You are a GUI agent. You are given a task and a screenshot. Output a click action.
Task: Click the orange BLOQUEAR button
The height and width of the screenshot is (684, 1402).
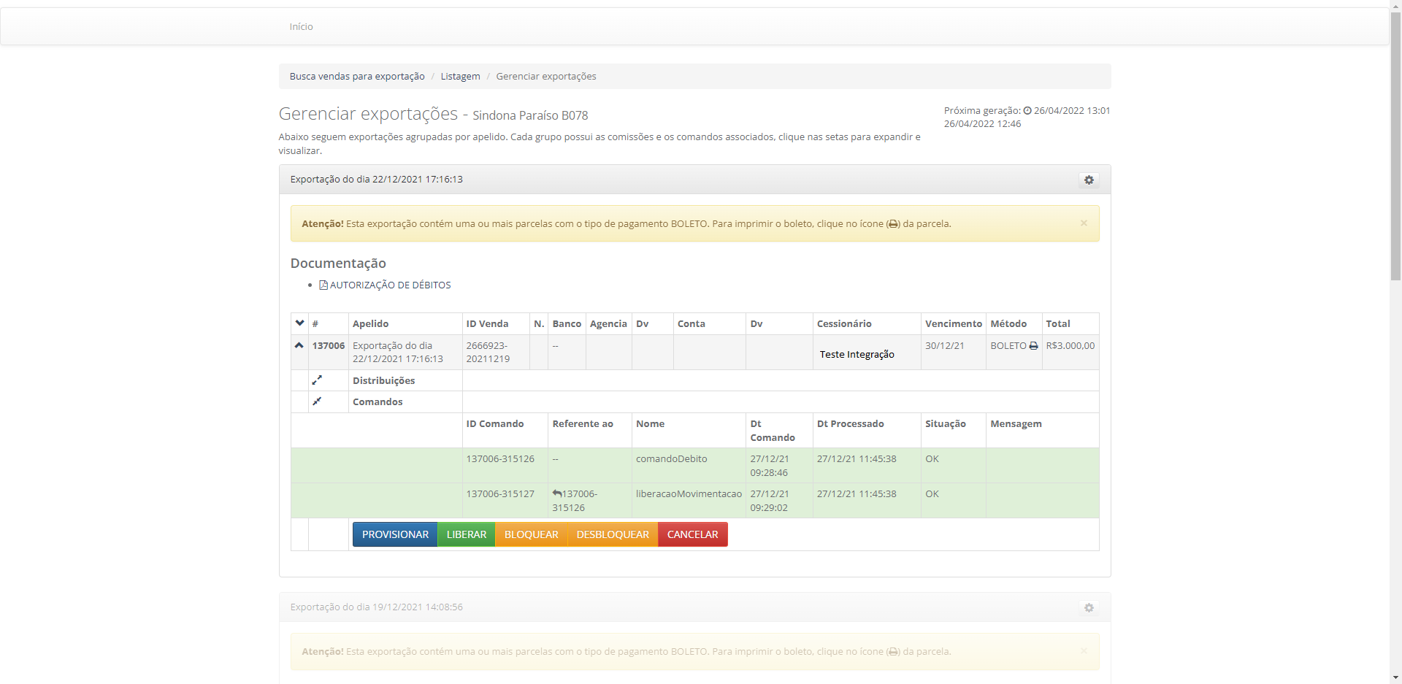tap(531, 534)
